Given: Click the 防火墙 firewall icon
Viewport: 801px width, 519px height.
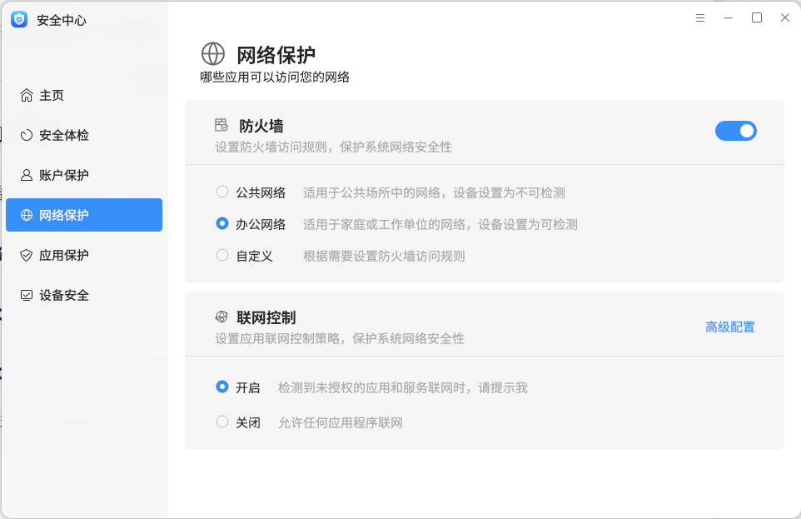Looking at the screenshot, I should (x=221, y=124).
